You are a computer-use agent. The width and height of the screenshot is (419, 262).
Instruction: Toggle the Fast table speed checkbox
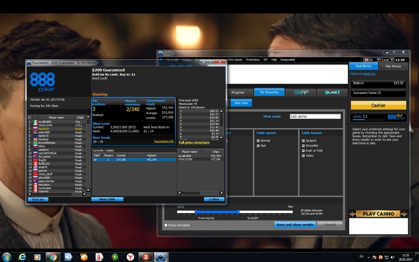pos(258,145)
